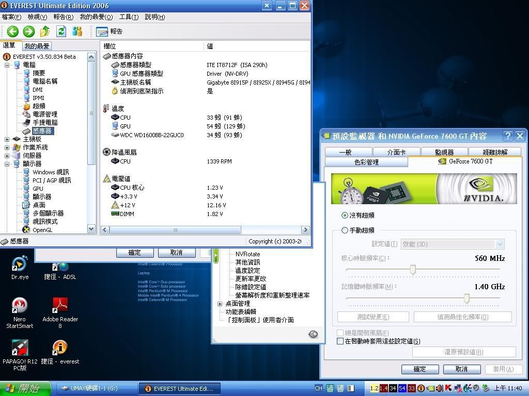
Task: Click 確定 in the NVIDIA properties dialog
Action: pyautogui.click(x=419, y=369)
